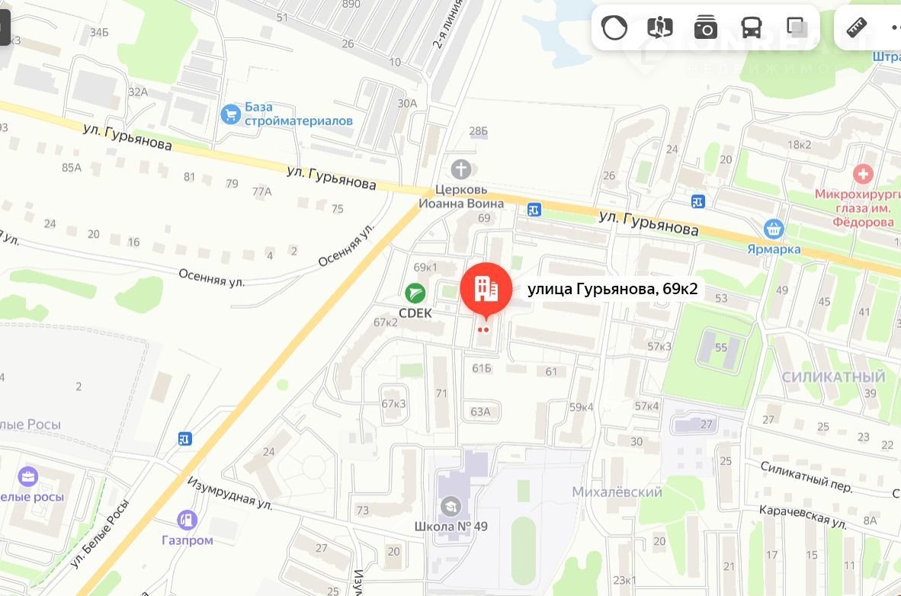Click Микрохирургия глаза medical cross marker
The image size is (901, 596).
point(862,174)
